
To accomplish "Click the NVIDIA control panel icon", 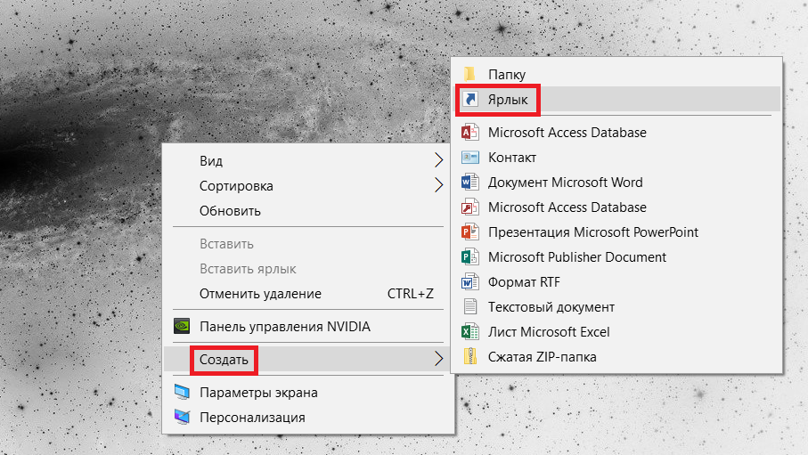I will [182, 326].
